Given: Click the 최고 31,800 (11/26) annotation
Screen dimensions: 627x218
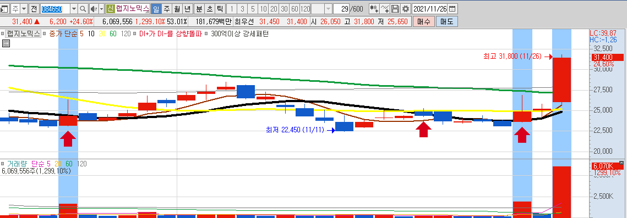Looking at the screenshot, I should click(512, 57).
